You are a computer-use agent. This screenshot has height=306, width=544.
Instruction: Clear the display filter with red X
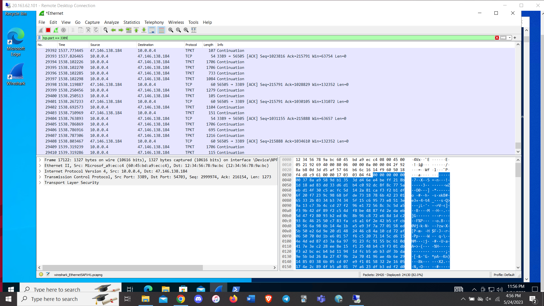click(497, 38)
